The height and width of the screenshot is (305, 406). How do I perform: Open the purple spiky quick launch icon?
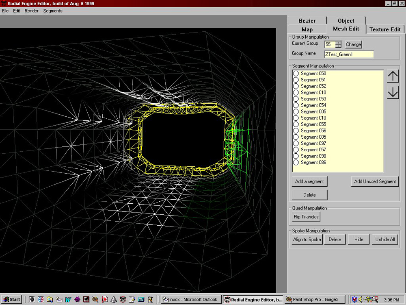[77, 300]
